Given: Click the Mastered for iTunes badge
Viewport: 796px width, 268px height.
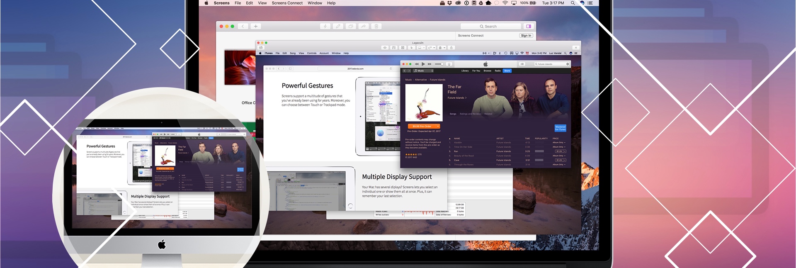Looking at the screenshot, I should [x=560, y=128].
